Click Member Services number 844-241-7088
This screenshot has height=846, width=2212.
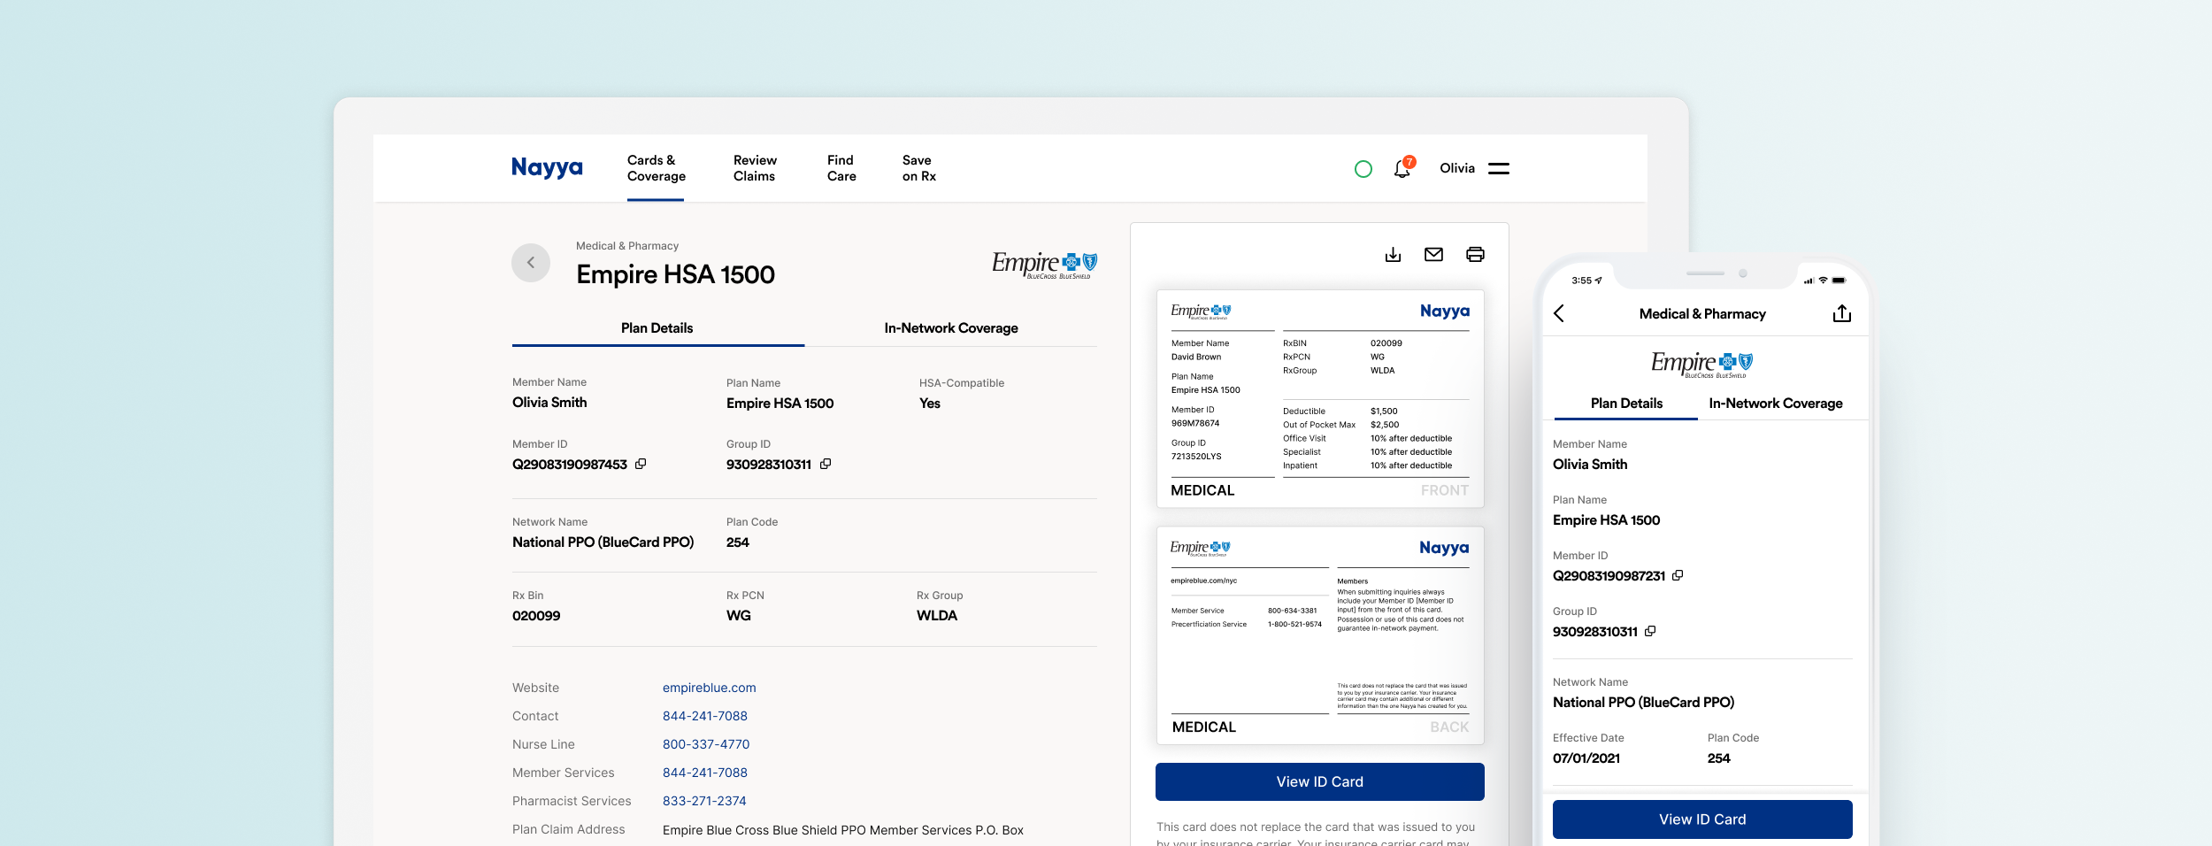705,773
